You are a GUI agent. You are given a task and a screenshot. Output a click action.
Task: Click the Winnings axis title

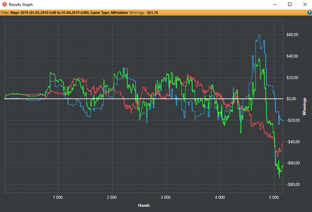coord(304,106)
